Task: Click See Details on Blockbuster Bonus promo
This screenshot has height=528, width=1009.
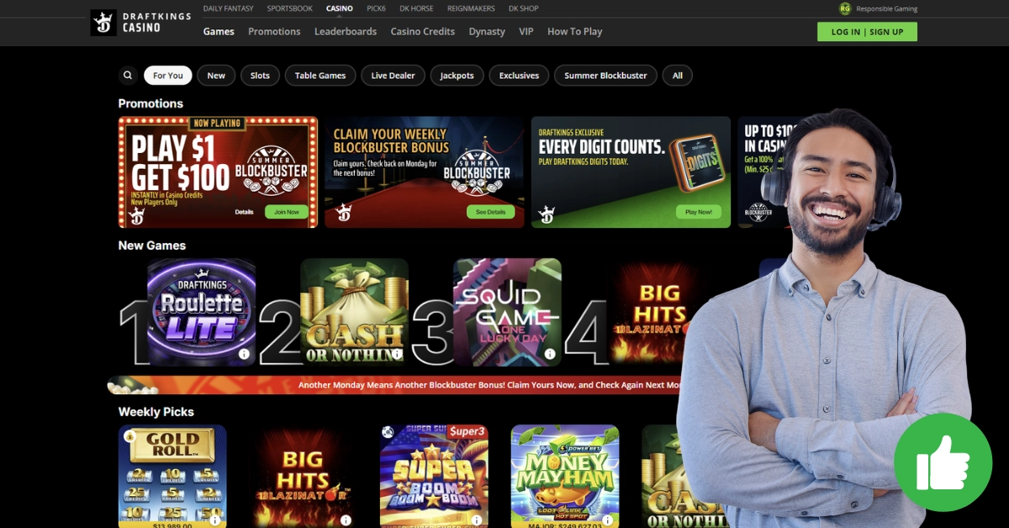Action: pyautogui.click(x=490, y=212)
